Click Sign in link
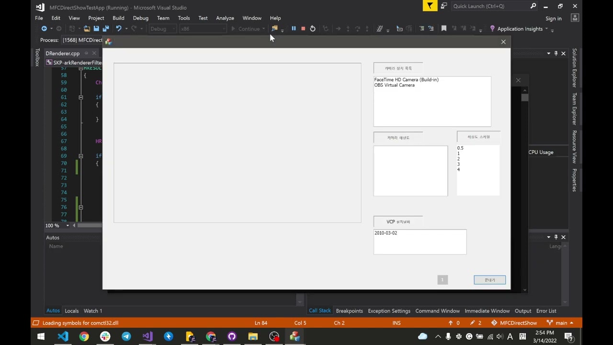The height and width of the screenshot is (345, 613). tap(554, 19)
